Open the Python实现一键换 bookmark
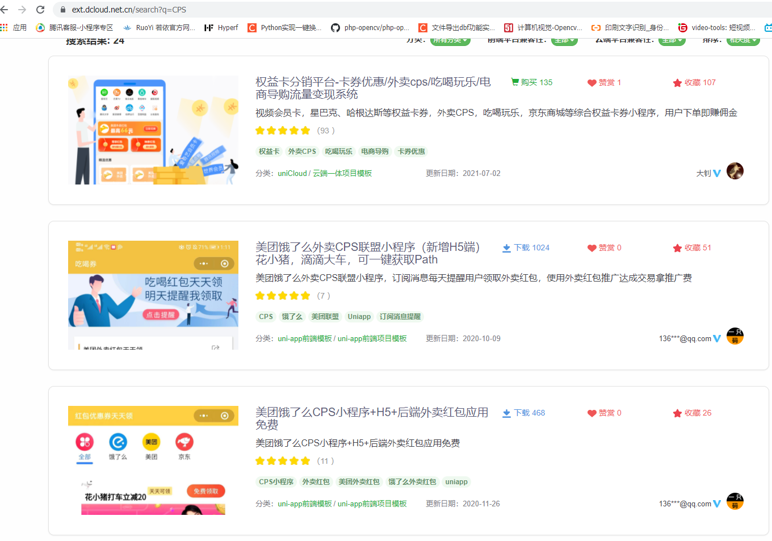The image size is (772, 541). click(x=284, y=27)
